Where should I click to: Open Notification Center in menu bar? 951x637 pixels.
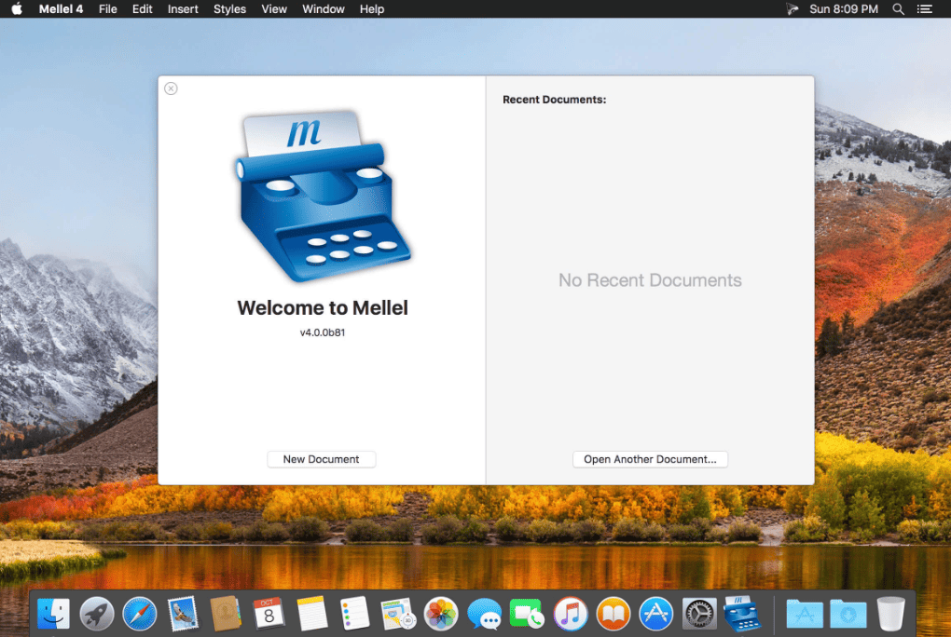tap(924, 9)
